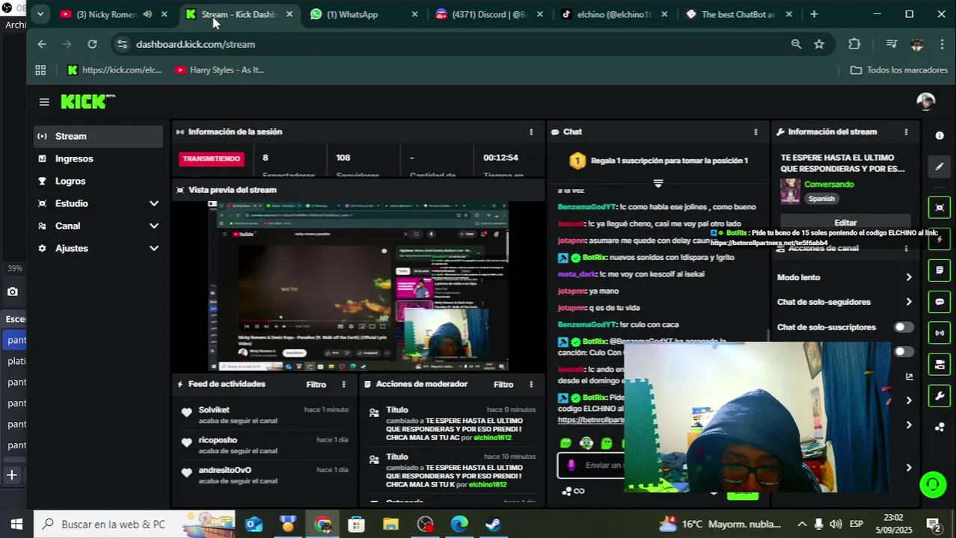Open Feed de actividades three-dot options
Viewport: 956px width, 538px height.
tap(344, 384)
